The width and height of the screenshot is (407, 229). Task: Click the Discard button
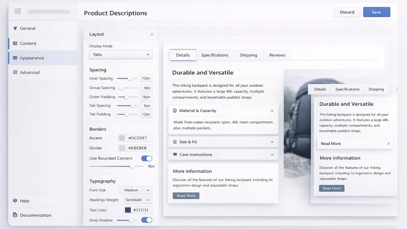347,12
